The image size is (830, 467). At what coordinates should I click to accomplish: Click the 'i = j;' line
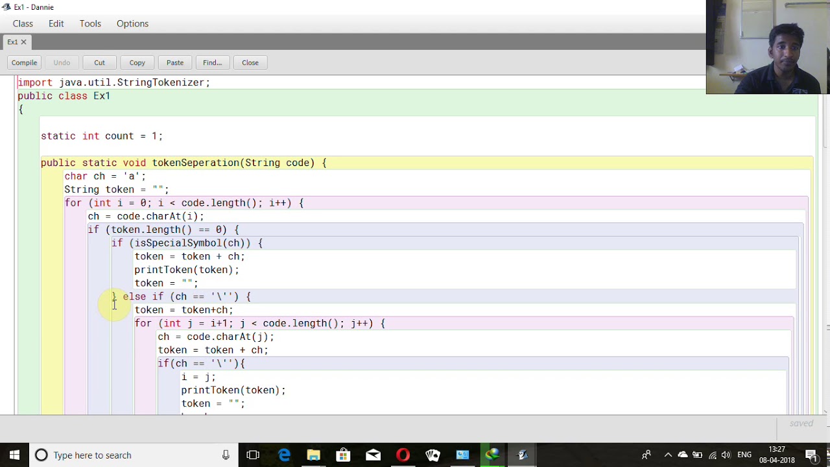pos(198,377)
